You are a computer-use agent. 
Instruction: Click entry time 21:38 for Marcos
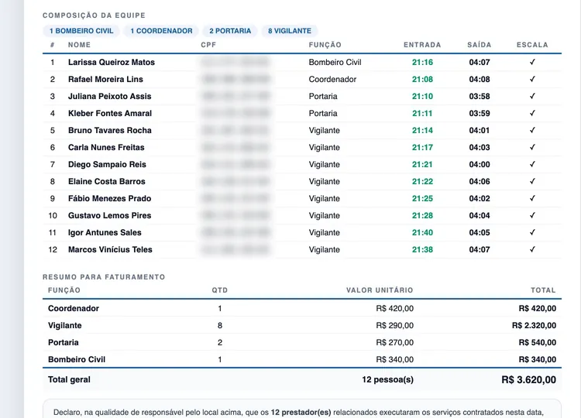click(x=422, y=249)
